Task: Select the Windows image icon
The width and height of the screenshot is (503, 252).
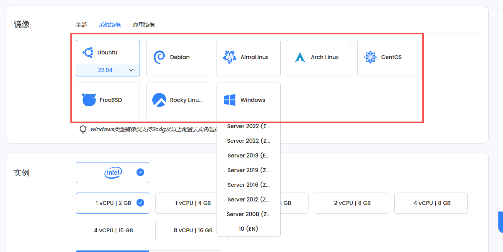Action: pos(229,100)
